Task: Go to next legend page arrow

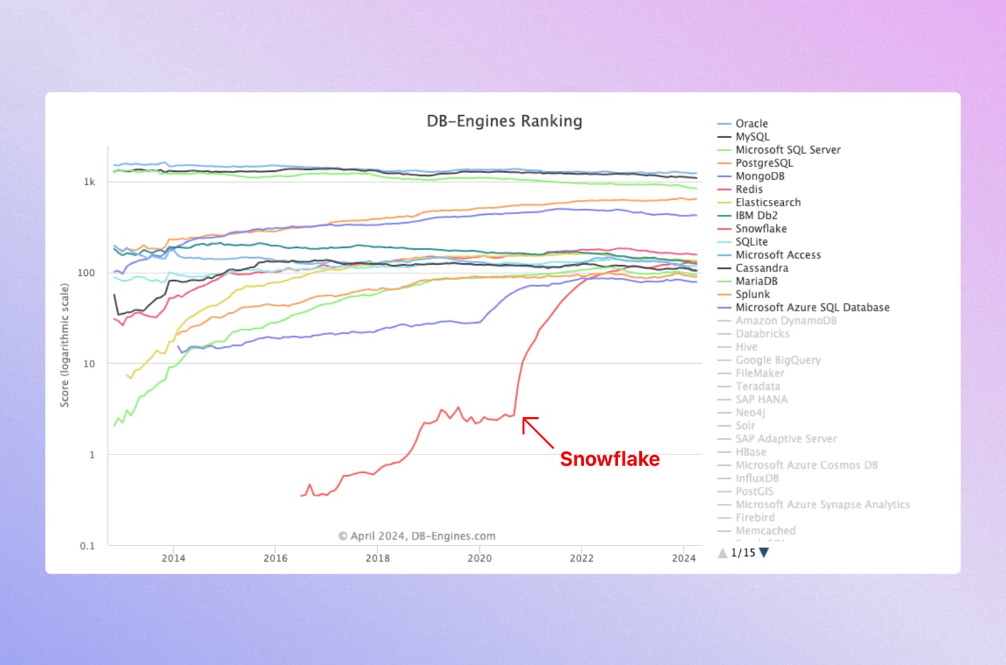Action: (764, 552)
